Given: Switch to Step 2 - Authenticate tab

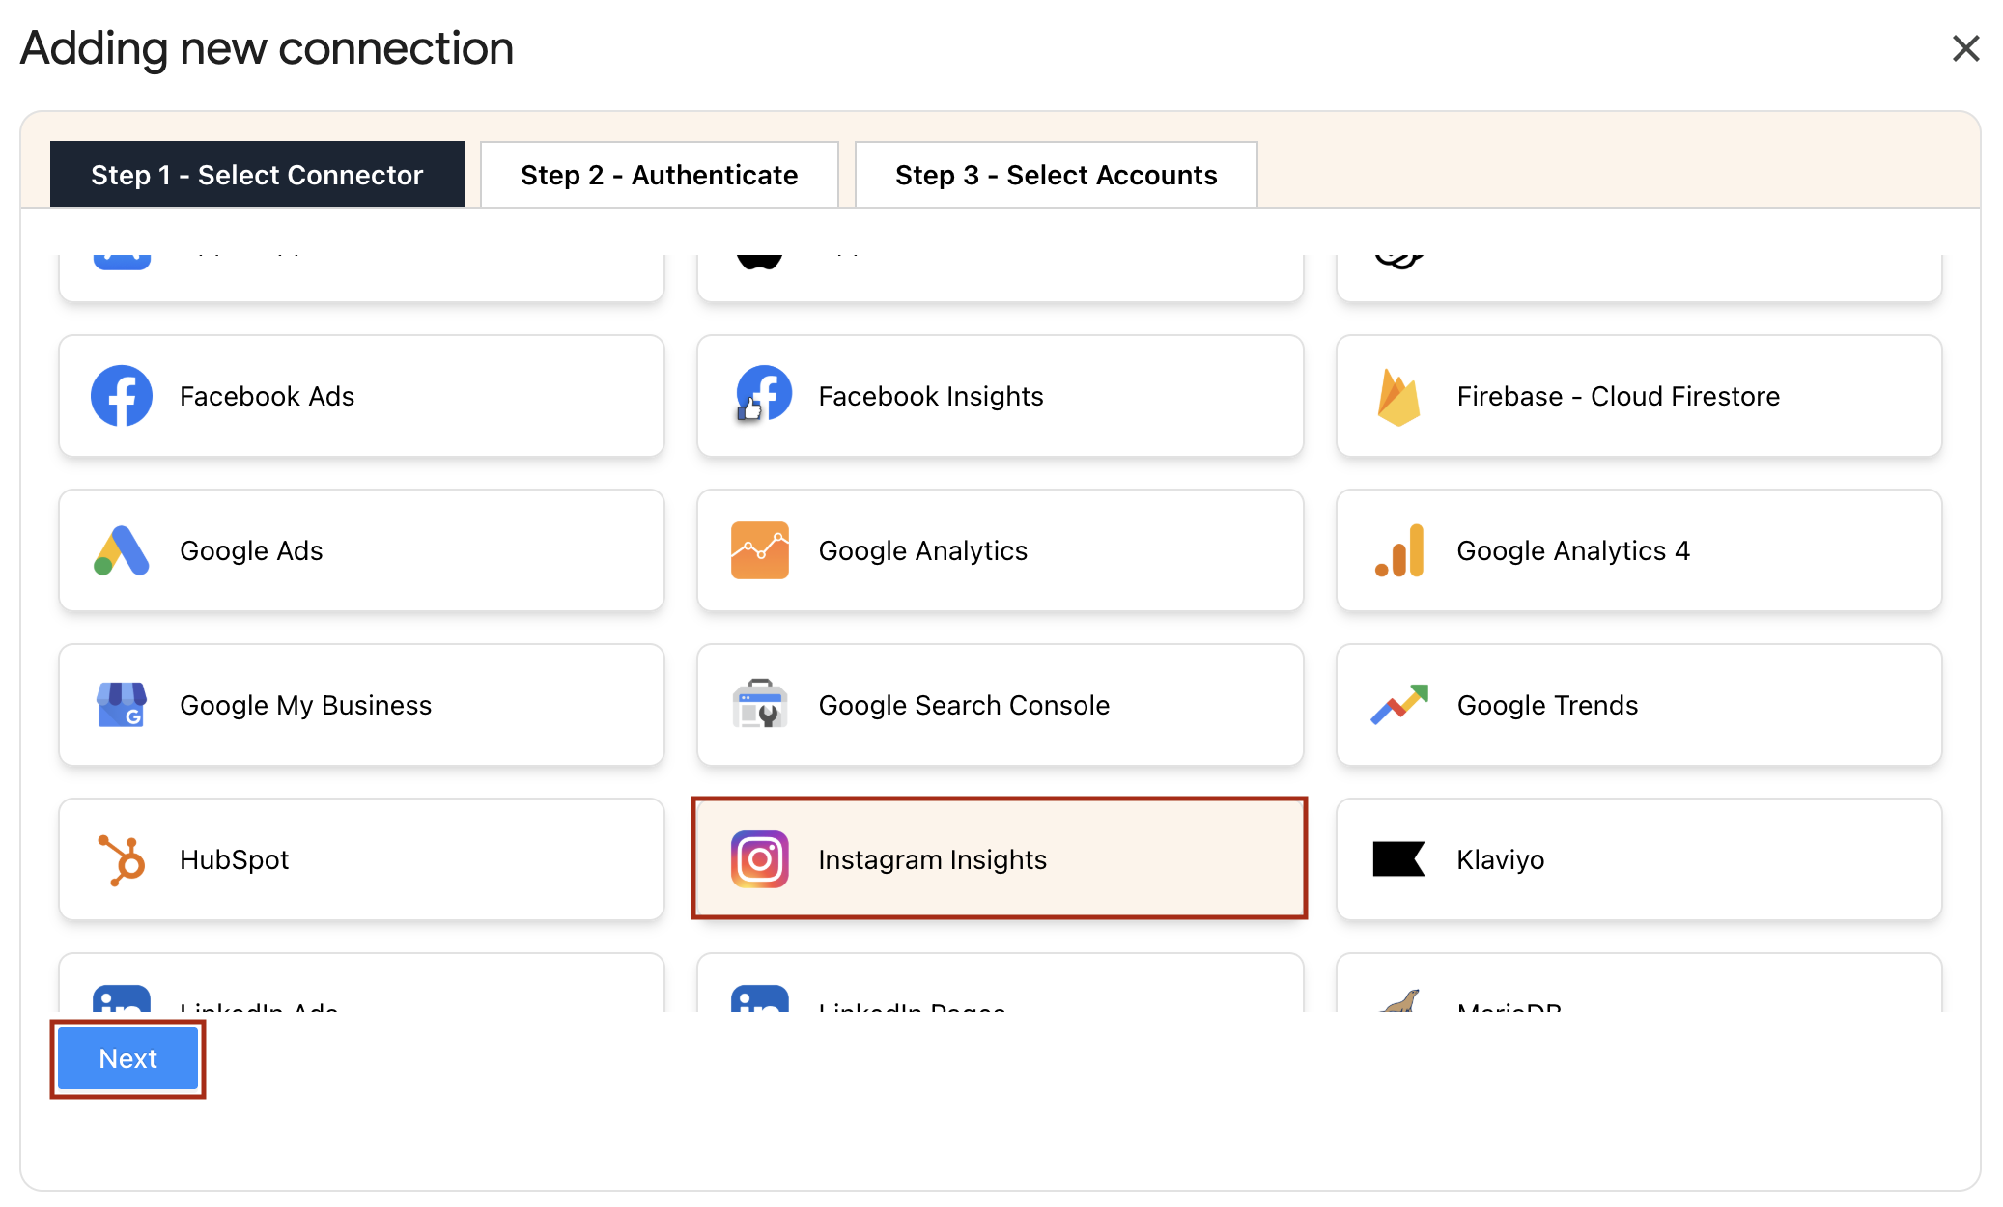Looking at the screenshot, I should click(660, 175).
